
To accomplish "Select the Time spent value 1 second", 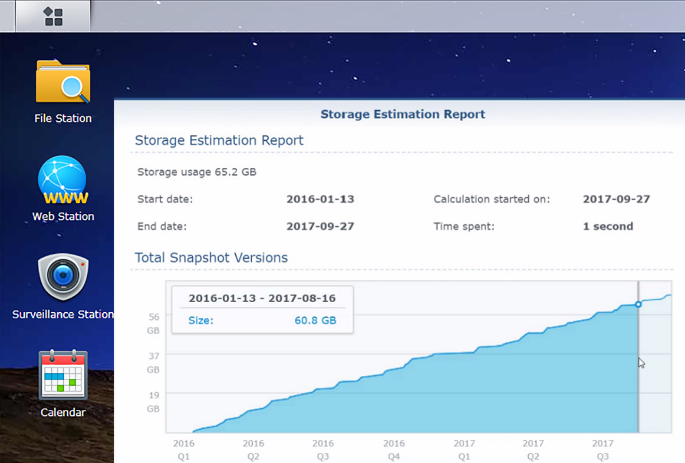I will 608,226.
